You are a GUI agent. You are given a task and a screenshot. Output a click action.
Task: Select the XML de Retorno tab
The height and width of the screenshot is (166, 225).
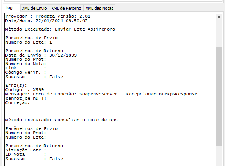[x=66, y=8]
